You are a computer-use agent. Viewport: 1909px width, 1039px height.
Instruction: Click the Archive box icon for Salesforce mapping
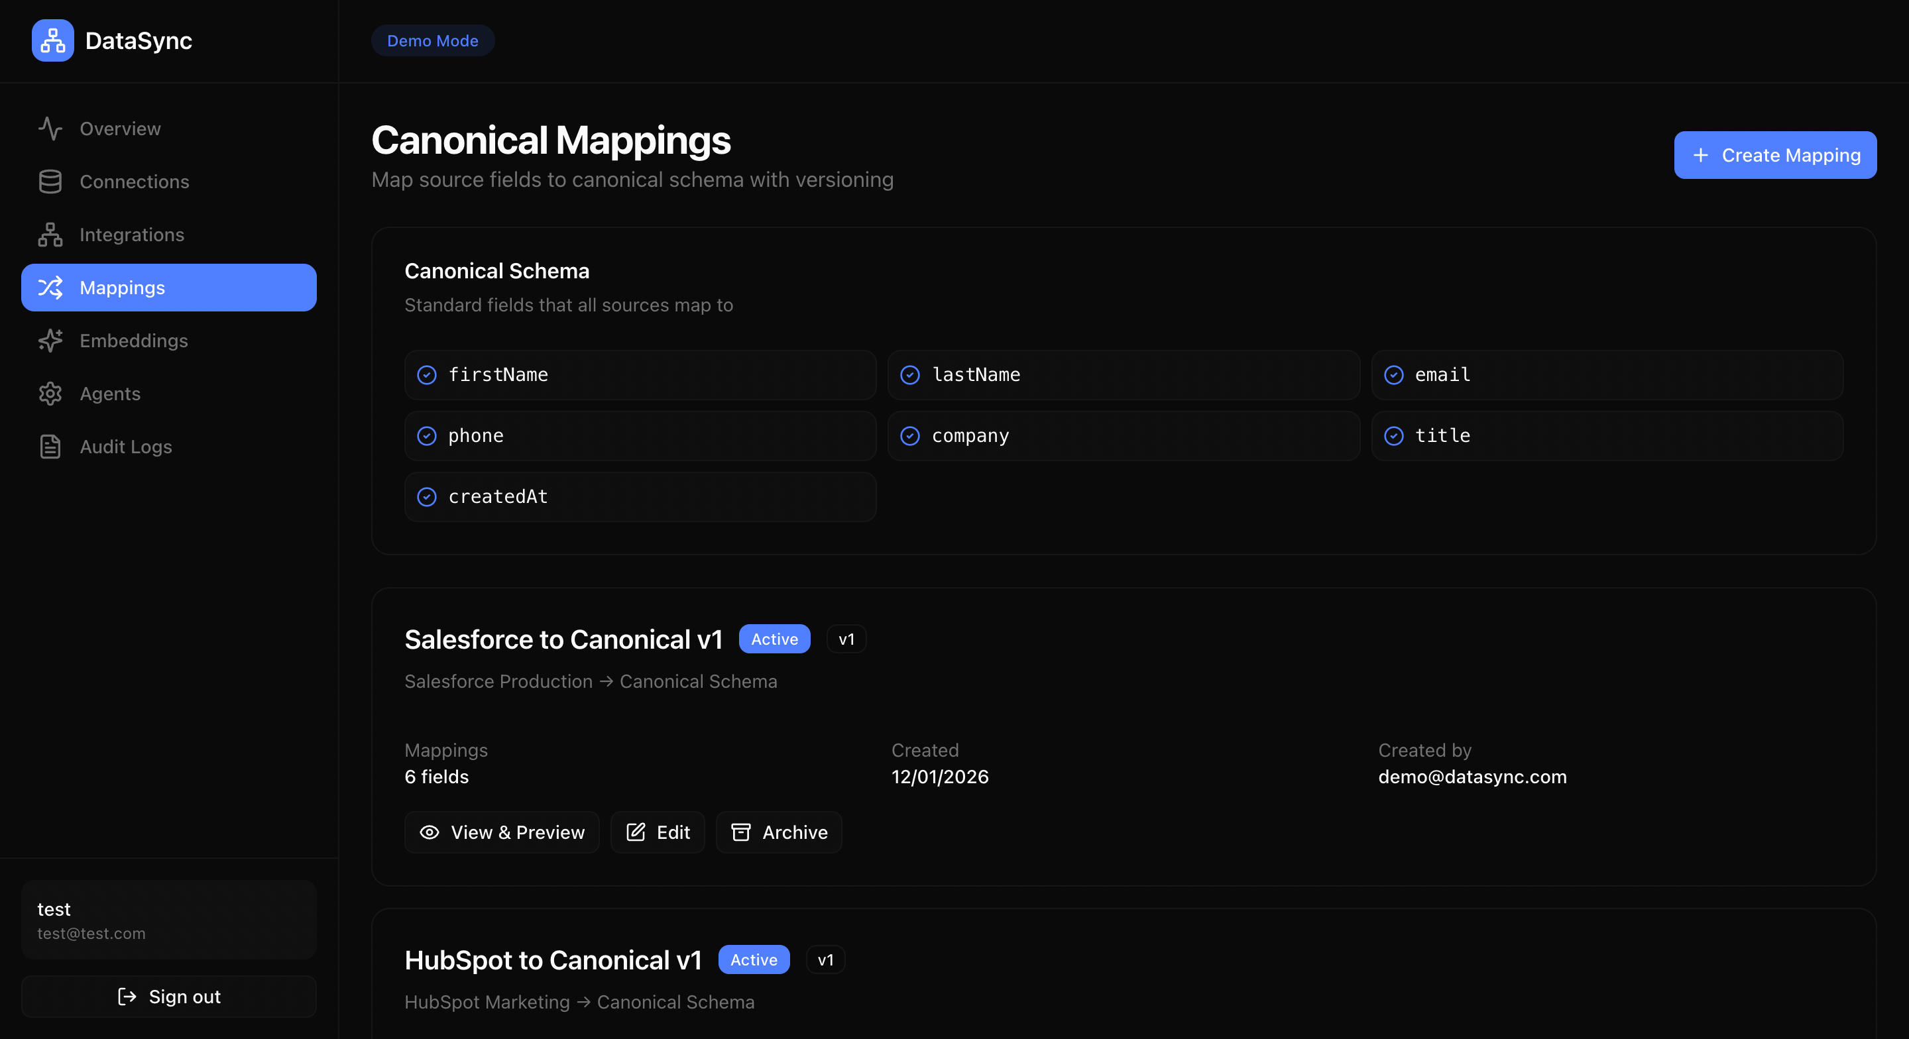coord(741,832)
